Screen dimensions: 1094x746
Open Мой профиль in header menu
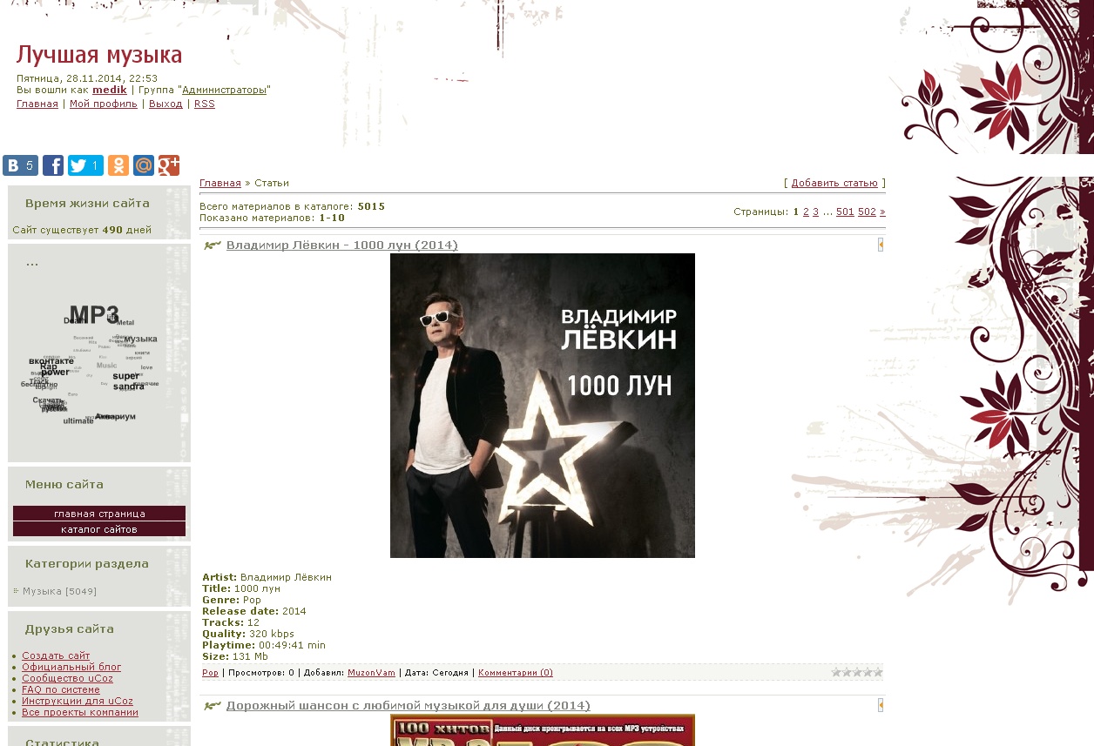coord(104,104)
